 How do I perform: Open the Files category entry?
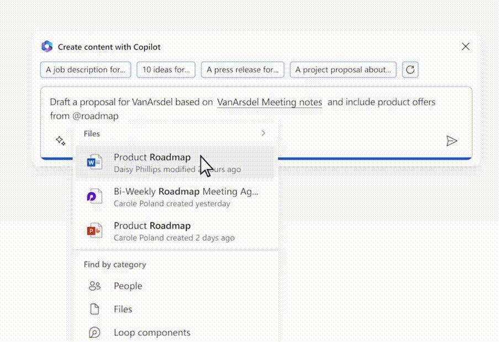[123, 309]
